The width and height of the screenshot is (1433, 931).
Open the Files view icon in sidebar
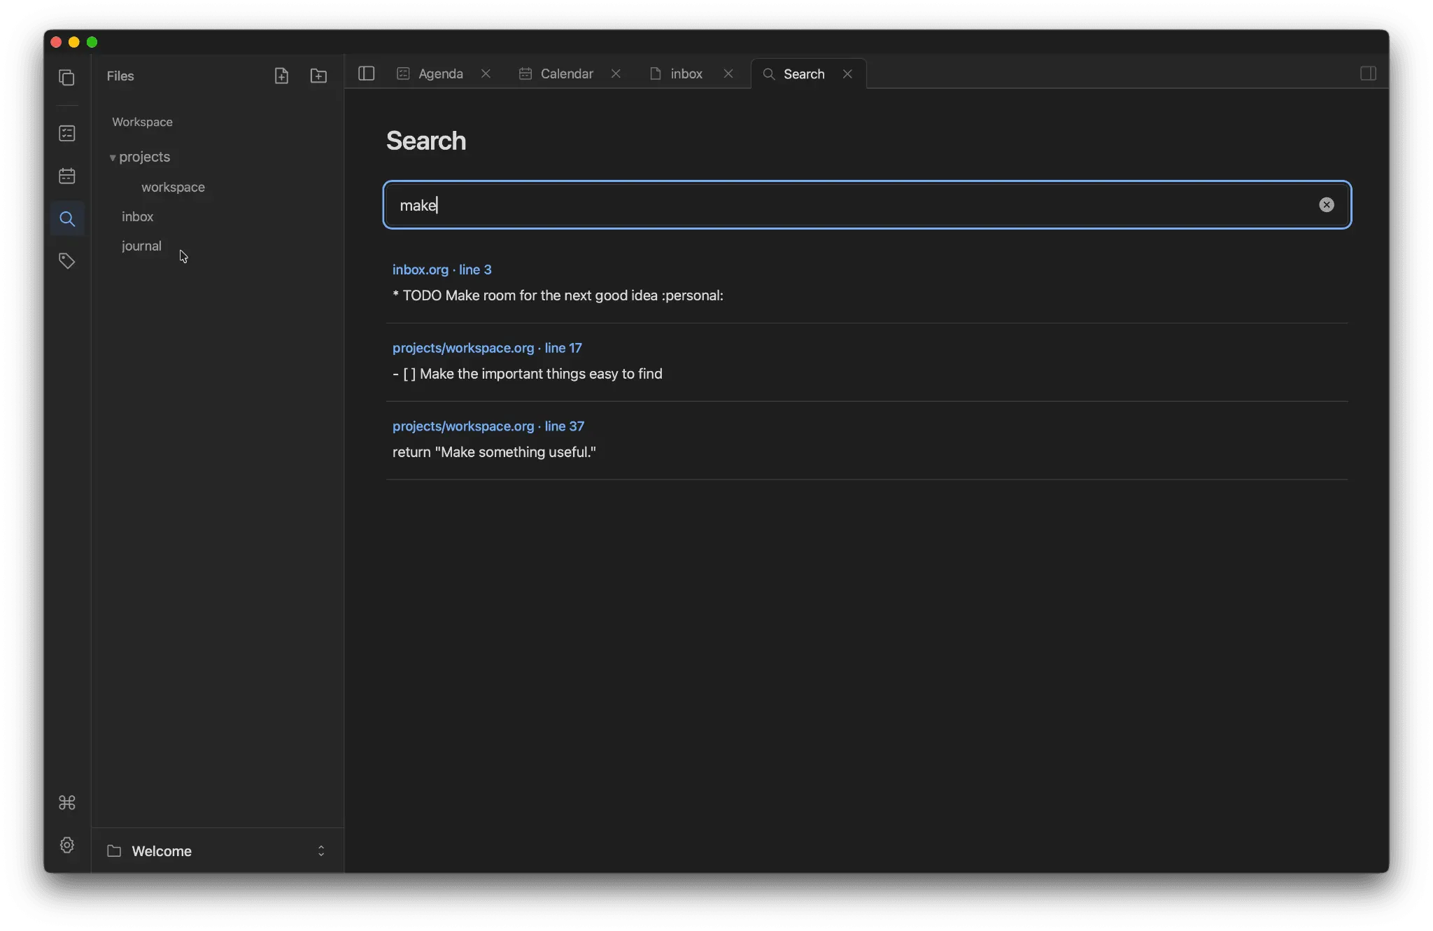(67, 78)
